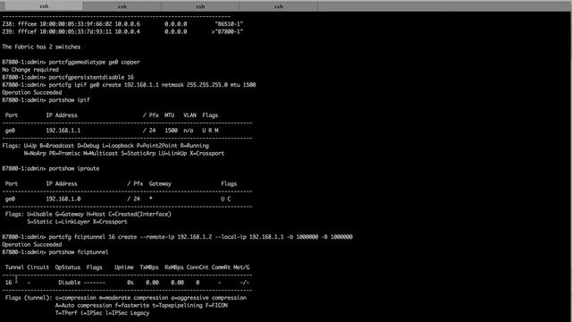Screen dimensions: 572x322
Task: Click the "B6510-1" switch name
Action: (x=229, y=24)
